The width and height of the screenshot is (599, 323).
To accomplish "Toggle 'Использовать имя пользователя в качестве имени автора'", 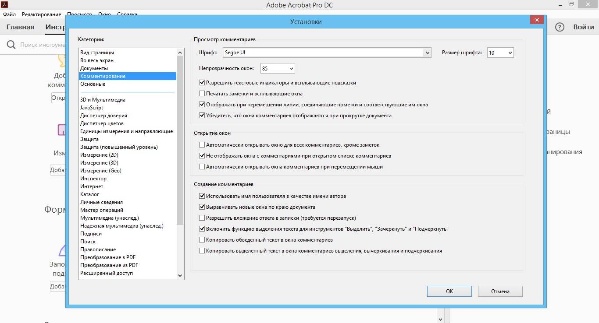I will 202,196.
